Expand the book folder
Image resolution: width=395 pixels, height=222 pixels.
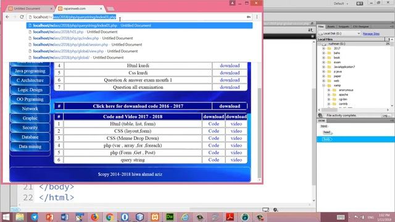pos(323,57)
